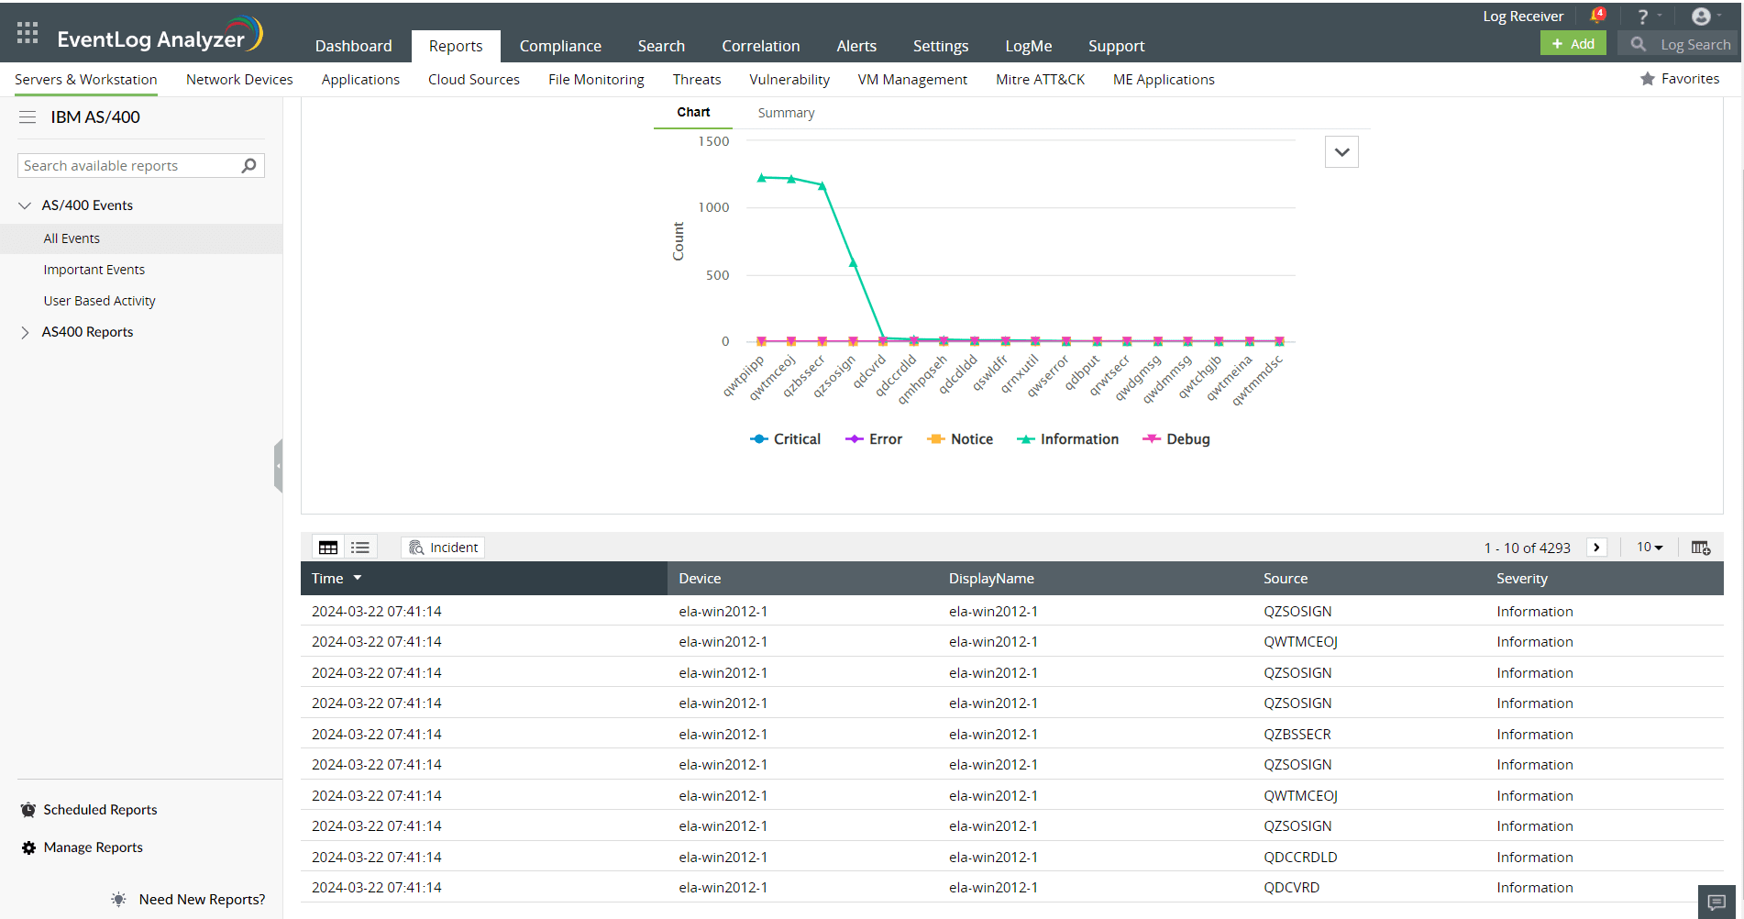Image resolution: width=1744 pixels, height=919 pixels.
Task: Click the Need New Reports? link
Action: pos(202,900)
